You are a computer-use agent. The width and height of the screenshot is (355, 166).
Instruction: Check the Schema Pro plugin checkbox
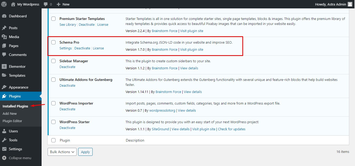click(53, 42)
